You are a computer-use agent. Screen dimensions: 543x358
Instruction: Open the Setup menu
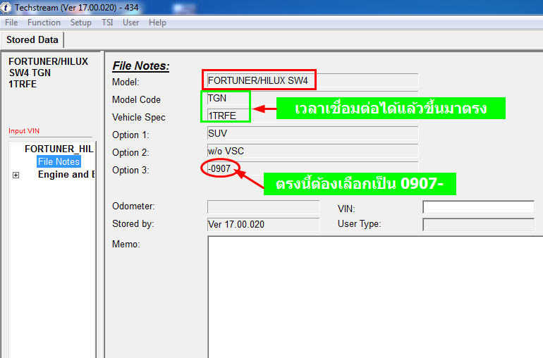tap(80, 23)
